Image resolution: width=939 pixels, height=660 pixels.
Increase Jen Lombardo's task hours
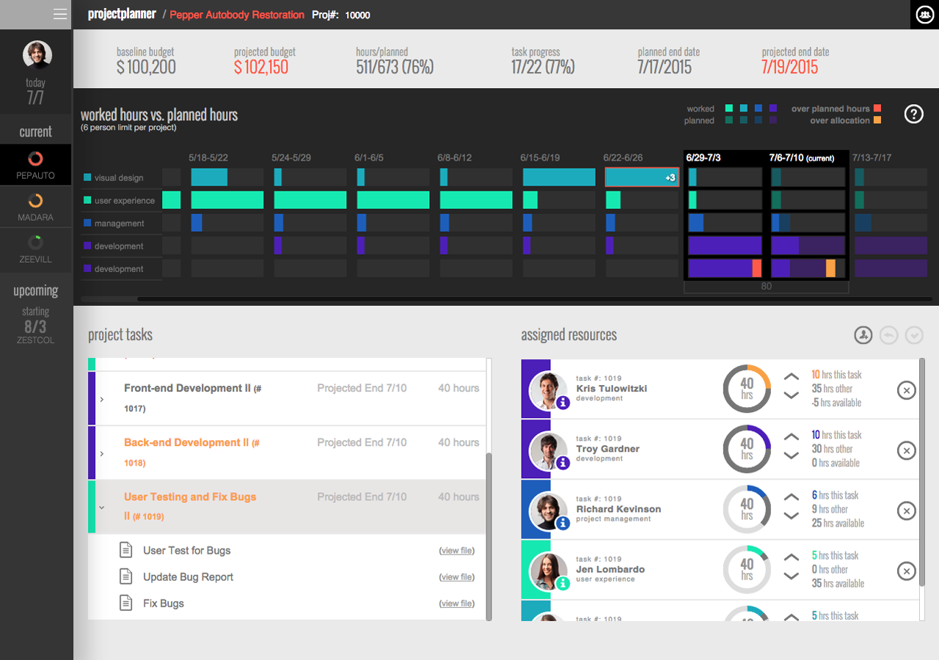791,557
